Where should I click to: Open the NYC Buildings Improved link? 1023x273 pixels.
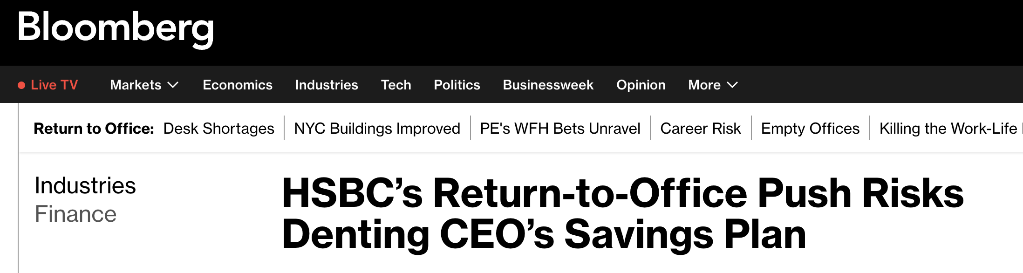(x=377, y=128)
